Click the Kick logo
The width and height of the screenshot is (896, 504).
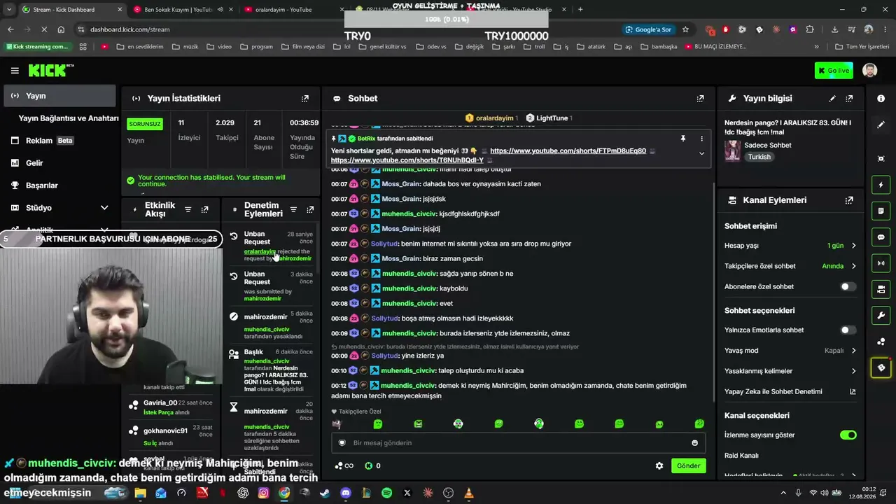[51, 71]
